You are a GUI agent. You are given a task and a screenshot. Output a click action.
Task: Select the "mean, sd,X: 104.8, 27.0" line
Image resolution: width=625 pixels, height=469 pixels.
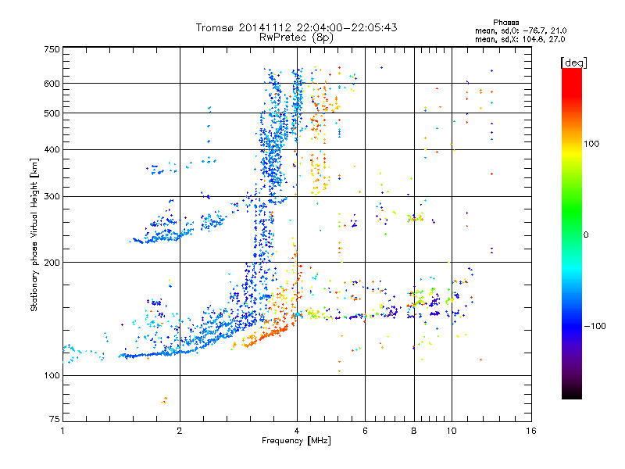point(520,39)
